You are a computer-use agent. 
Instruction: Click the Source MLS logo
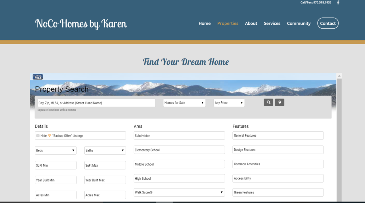click(x=38, y=77)
